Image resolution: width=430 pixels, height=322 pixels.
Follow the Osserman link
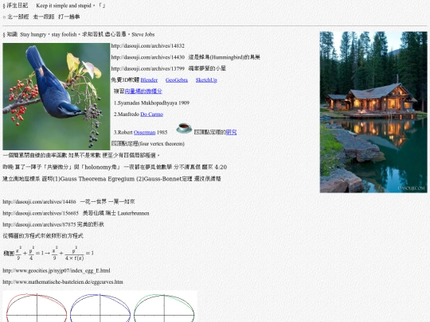pos(144,132)
